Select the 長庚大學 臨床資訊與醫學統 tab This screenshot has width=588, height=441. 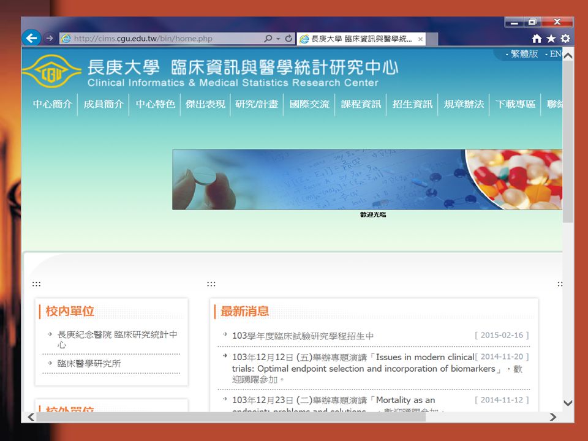coord(361,39)
